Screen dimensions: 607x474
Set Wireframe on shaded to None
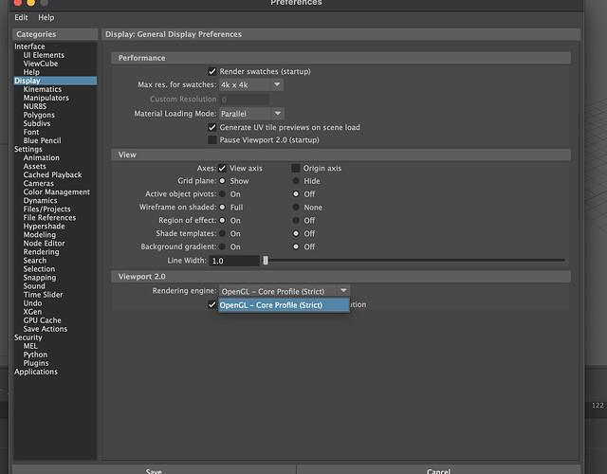tap(296, 207)
